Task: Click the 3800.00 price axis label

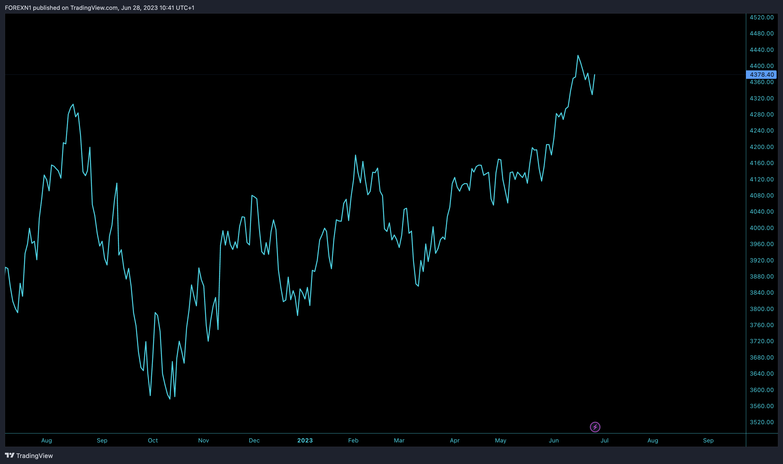Action: click(x=761, y=309)
